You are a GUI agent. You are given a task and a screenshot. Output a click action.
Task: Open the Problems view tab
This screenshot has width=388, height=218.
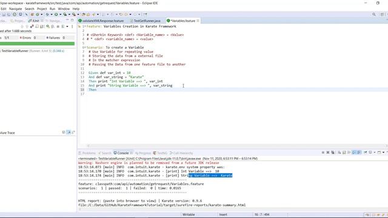click(87, 153)
